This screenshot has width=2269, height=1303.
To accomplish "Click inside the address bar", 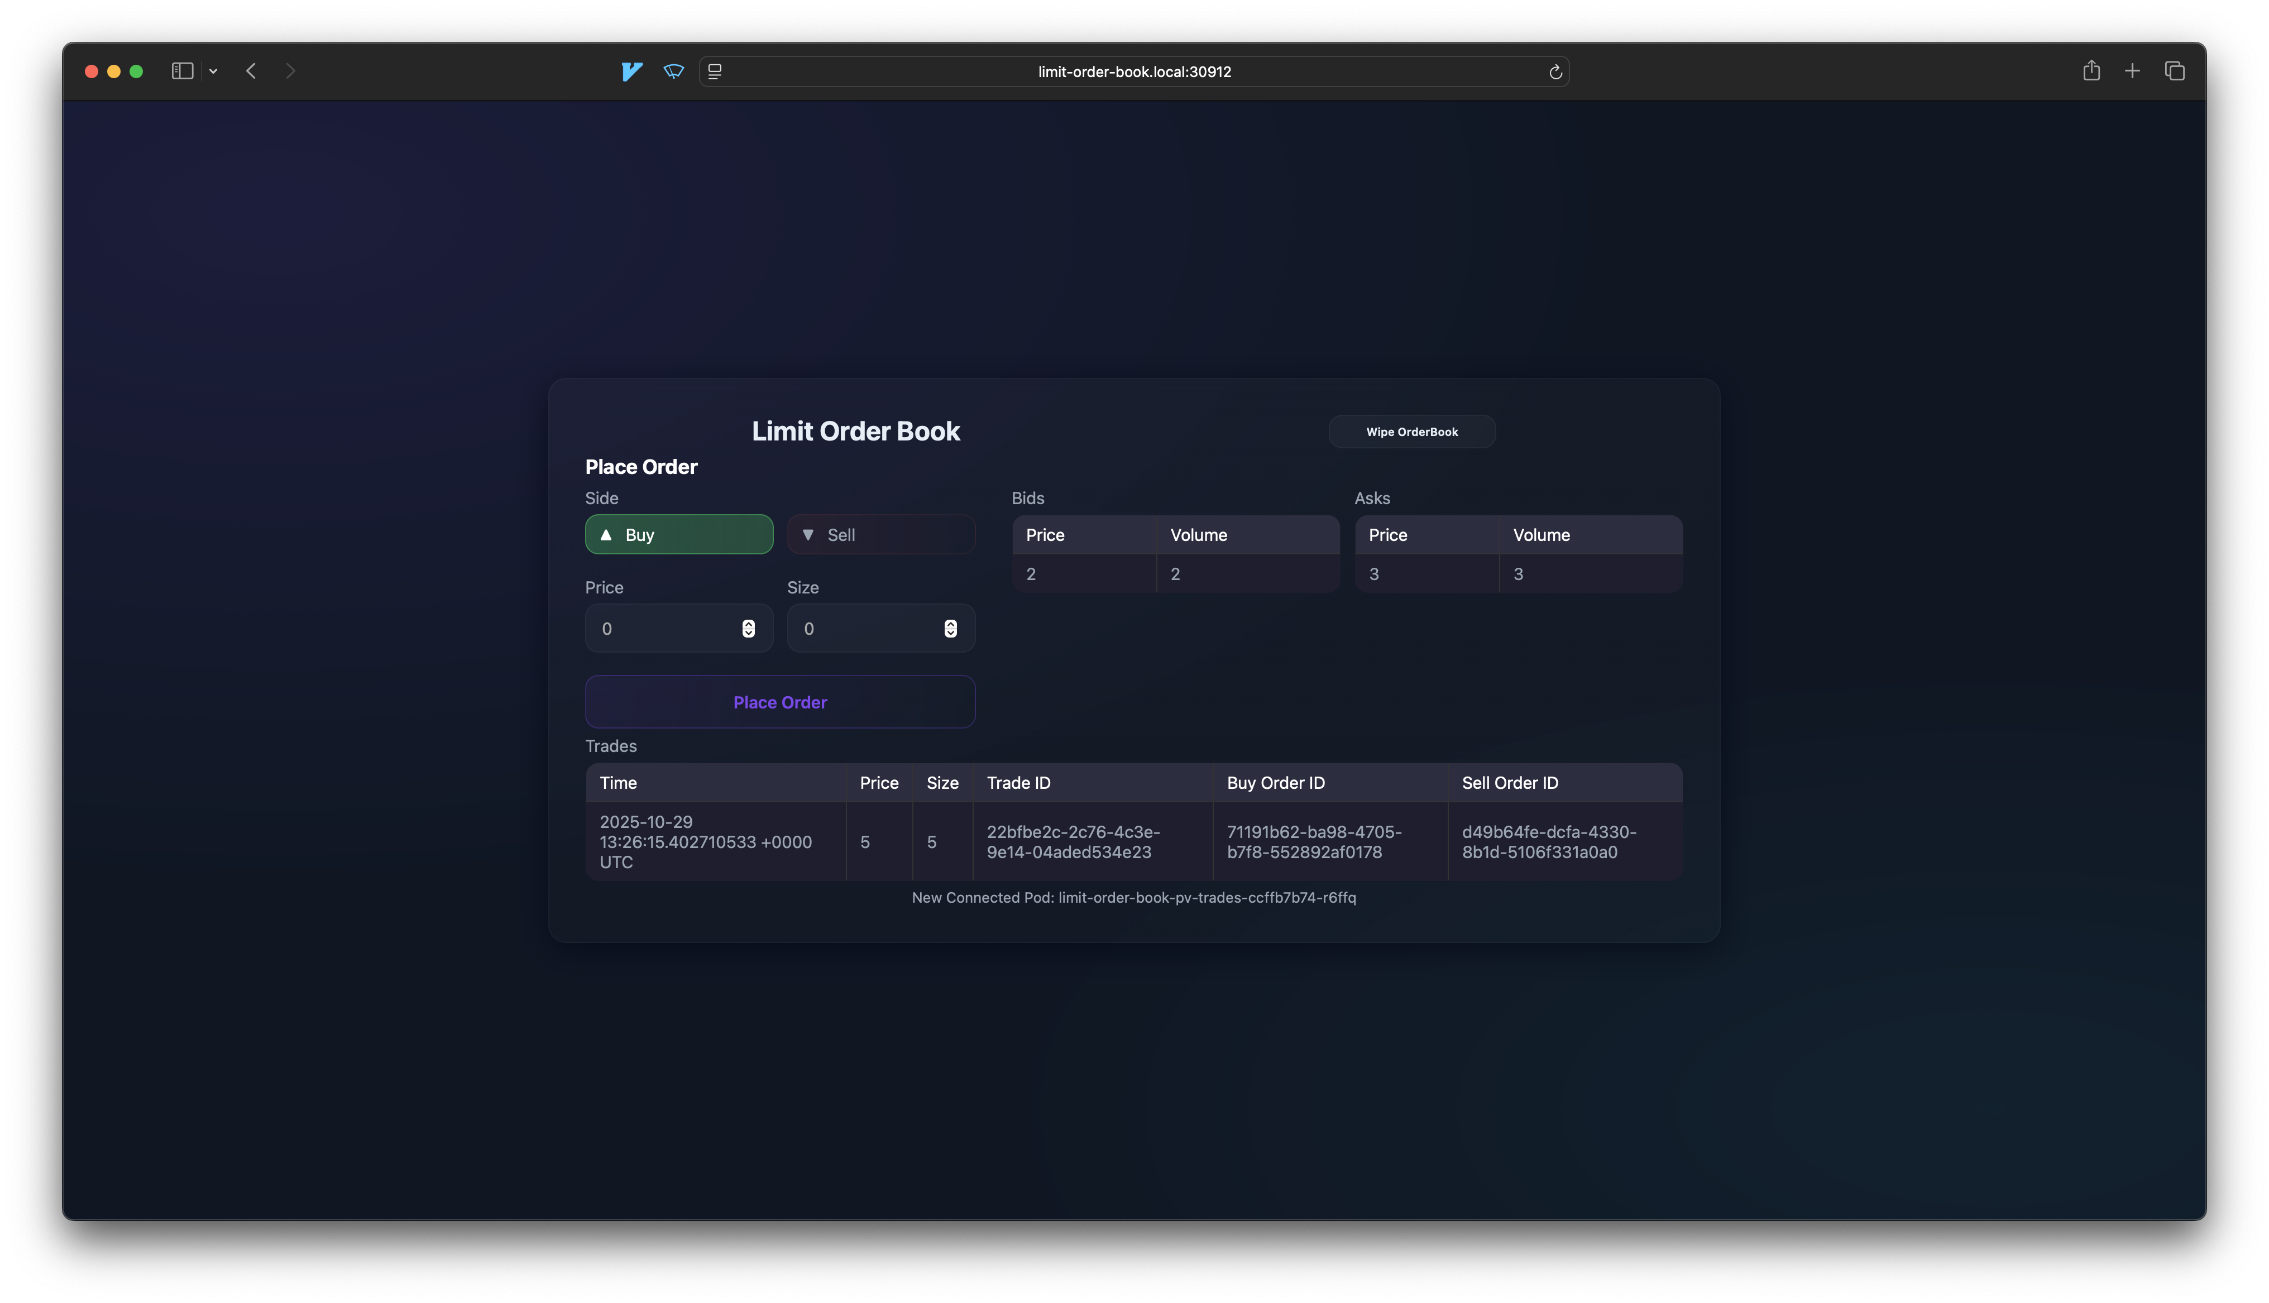I will [x=1133, y=71].
